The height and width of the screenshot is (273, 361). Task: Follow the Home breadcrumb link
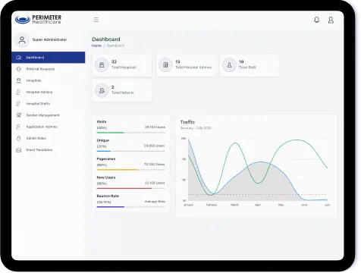coord(96,45)
